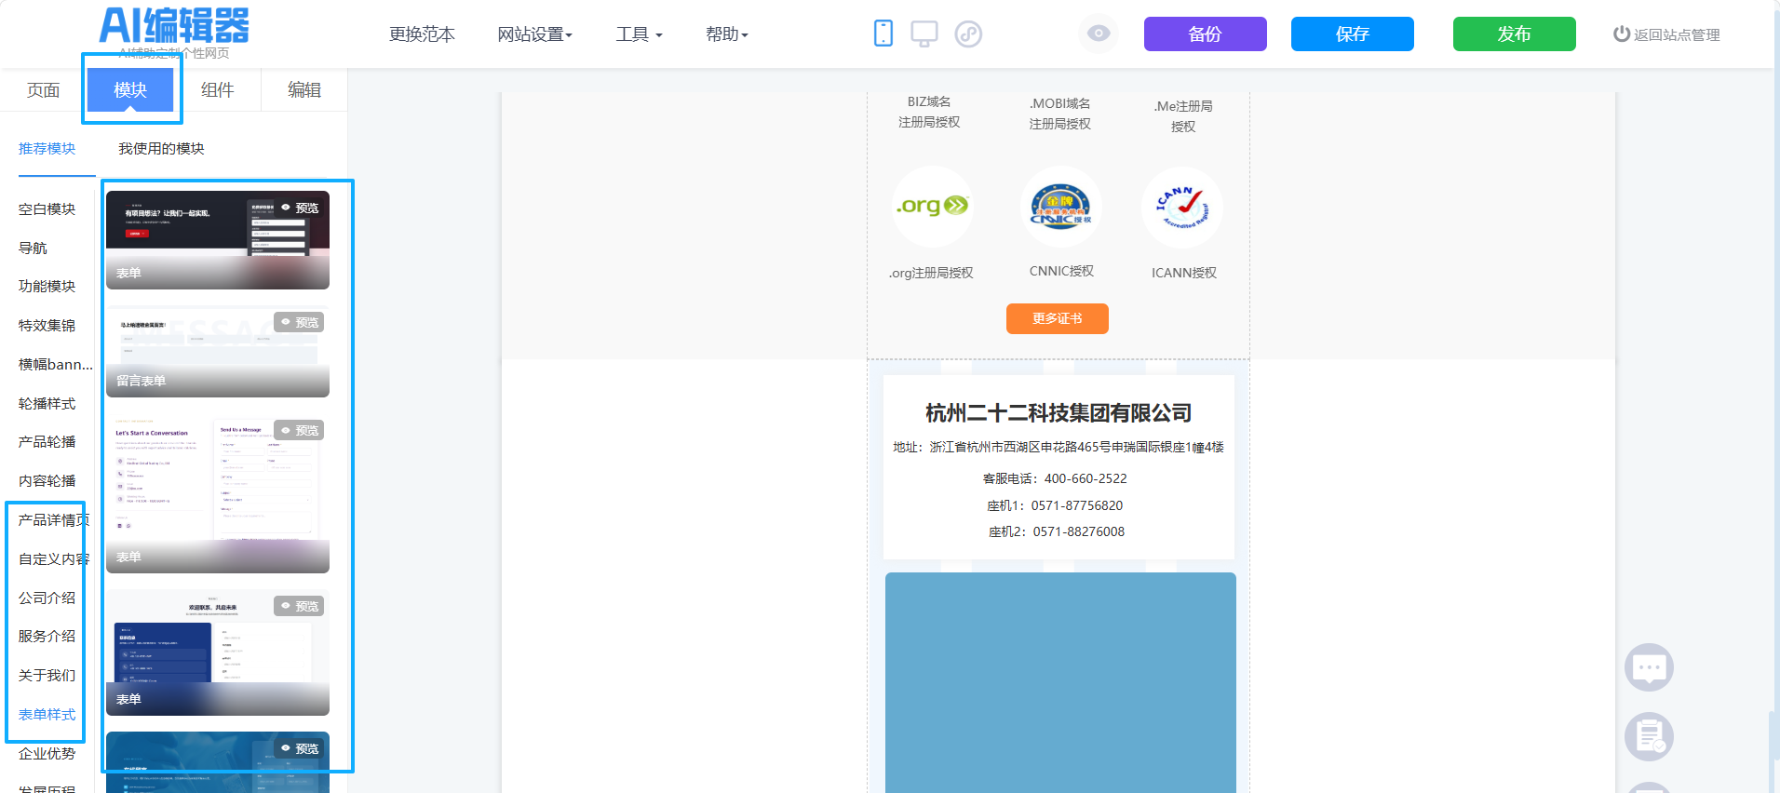Viewport: 1780px width, 793px height.
Task: Open the chat bubble floating icon
Action: tap(1649, 666)
